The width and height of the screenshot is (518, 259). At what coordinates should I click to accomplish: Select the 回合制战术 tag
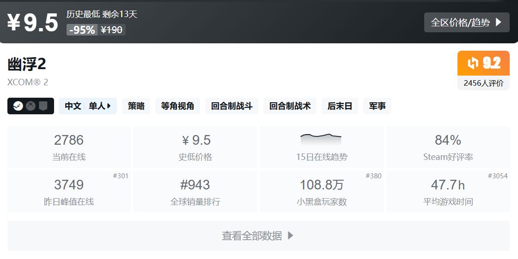coord(290,106)
